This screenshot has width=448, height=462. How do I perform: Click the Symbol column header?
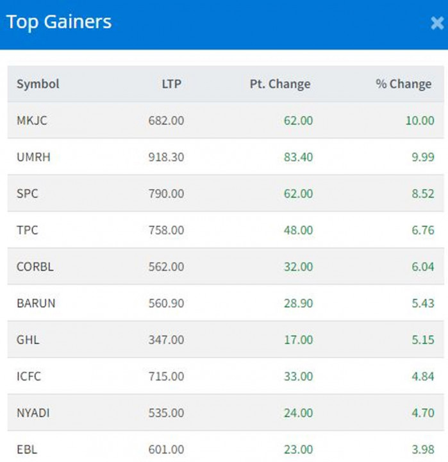click(x=38, y=84)
